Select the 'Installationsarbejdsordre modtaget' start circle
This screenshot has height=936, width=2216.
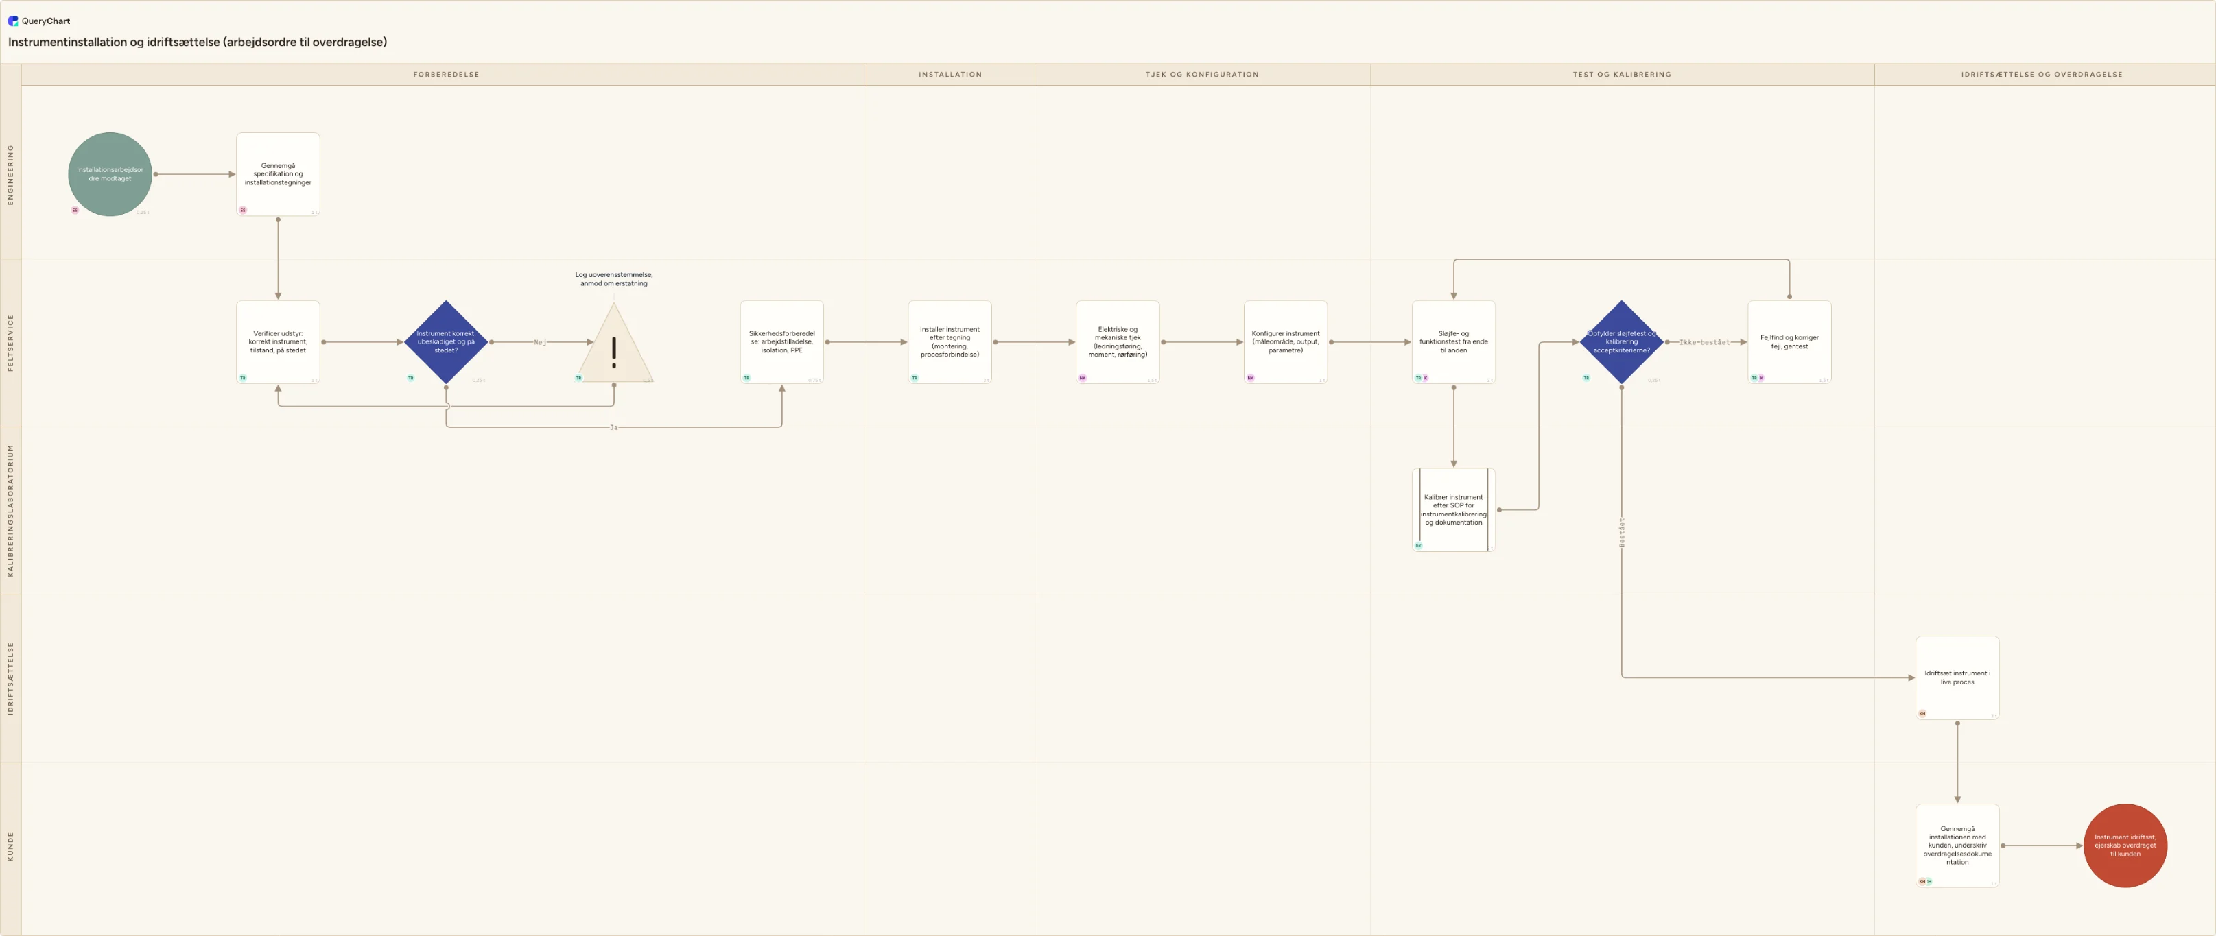[110, 174]
